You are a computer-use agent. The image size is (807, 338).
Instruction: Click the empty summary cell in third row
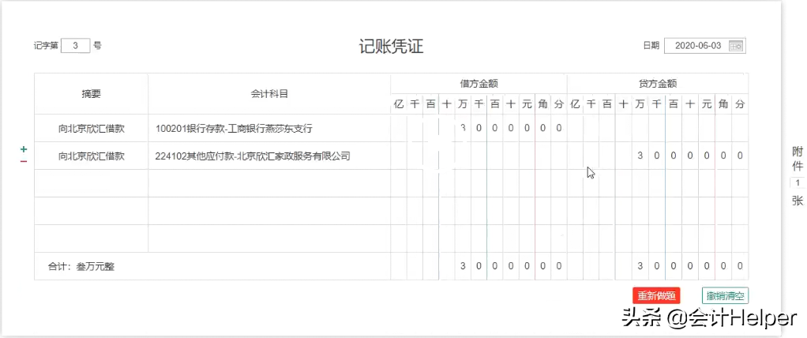(x=91, y=183)
